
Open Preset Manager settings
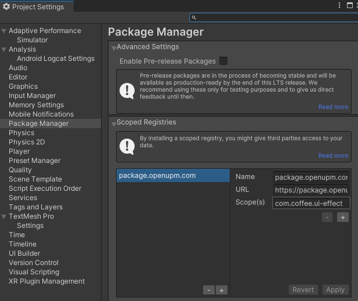[x=34, y=161]
